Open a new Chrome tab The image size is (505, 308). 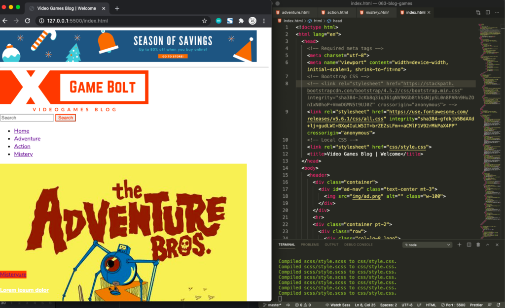[x=117, y=8]
